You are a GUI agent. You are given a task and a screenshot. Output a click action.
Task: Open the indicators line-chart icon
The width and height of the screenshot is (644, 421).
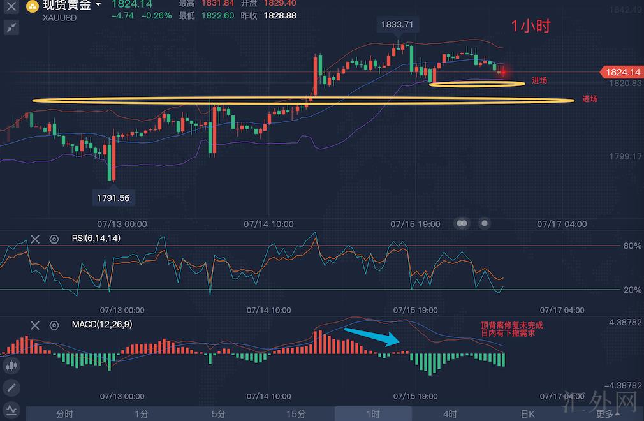[12, 408]
